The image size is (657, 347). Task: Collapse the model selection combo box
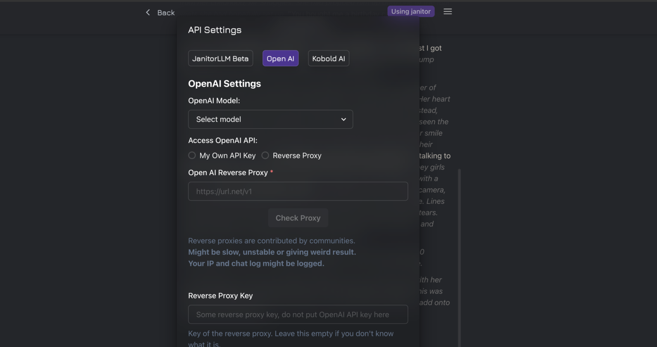(270, 119)
